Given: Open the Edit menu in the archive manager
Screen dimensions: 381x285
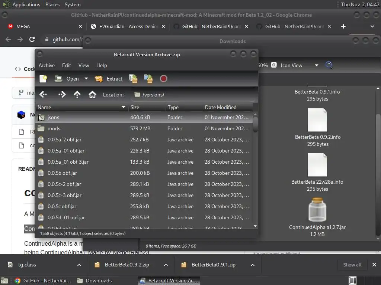Looking at the screenshot, I should (x=66, y=65).
